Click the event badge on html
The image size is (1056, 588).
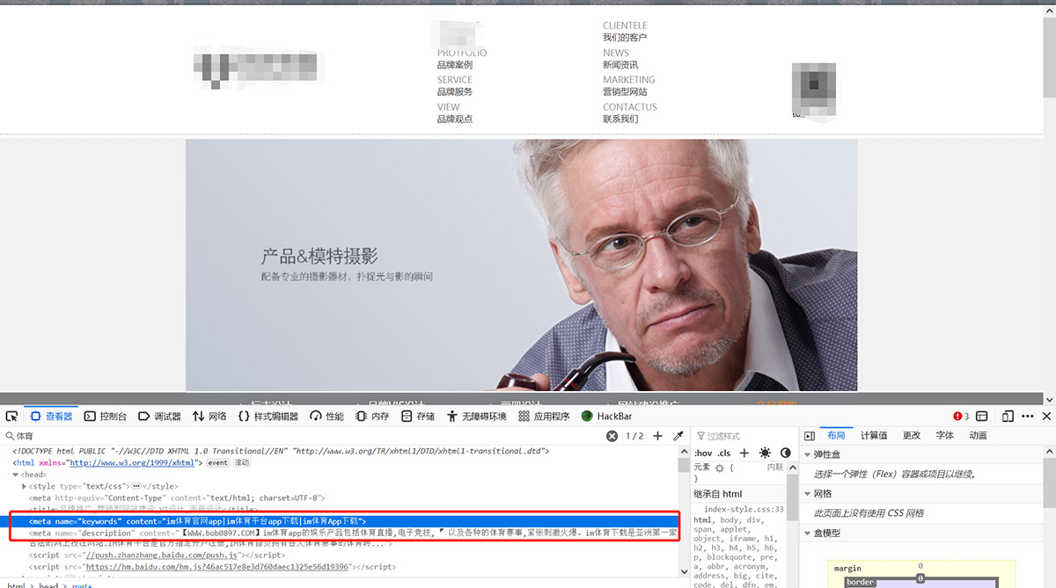(217, 462)
